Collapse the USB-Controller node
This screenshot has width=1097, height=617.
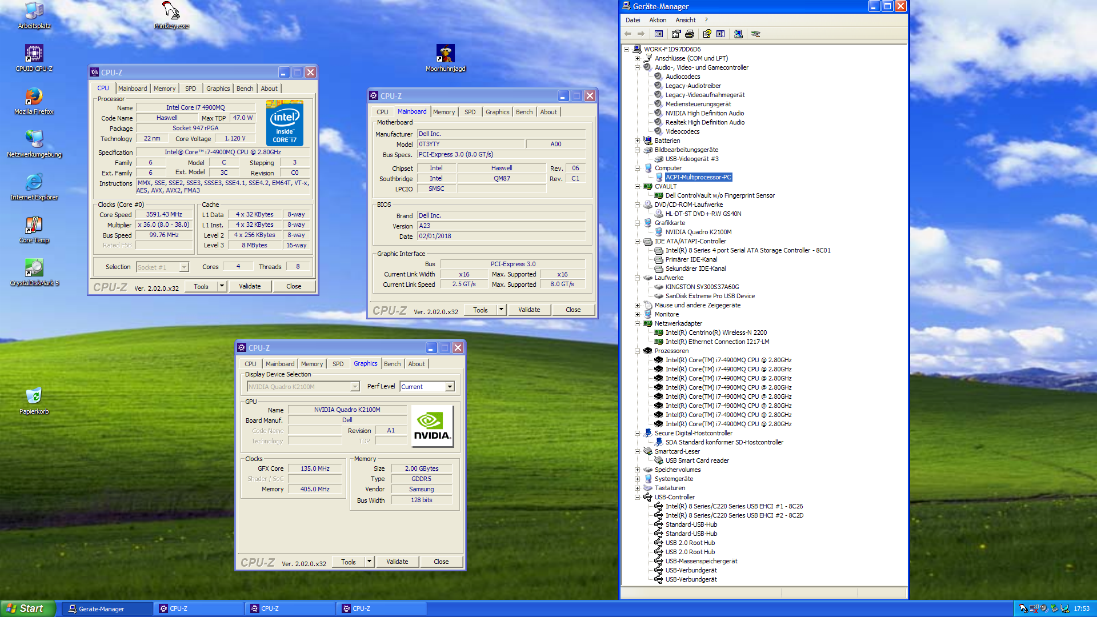[637, 497]
